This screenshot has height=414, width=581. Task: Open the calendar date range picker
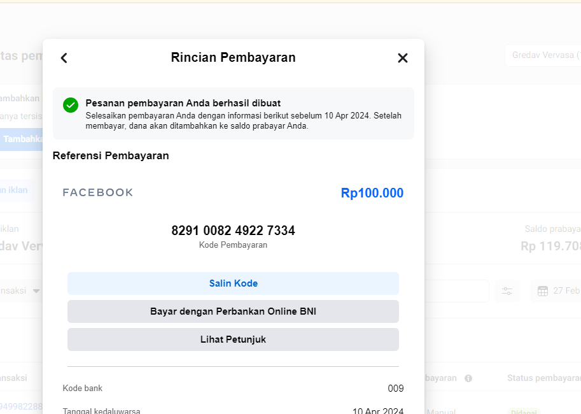pyautogui.click(x=543, y=291)
